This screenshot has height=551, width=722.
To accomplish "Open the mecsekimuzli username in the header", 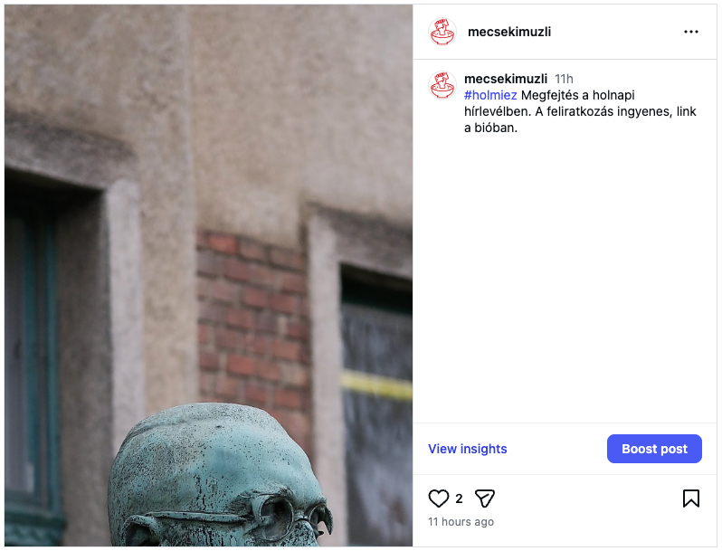I will (508, 32).
